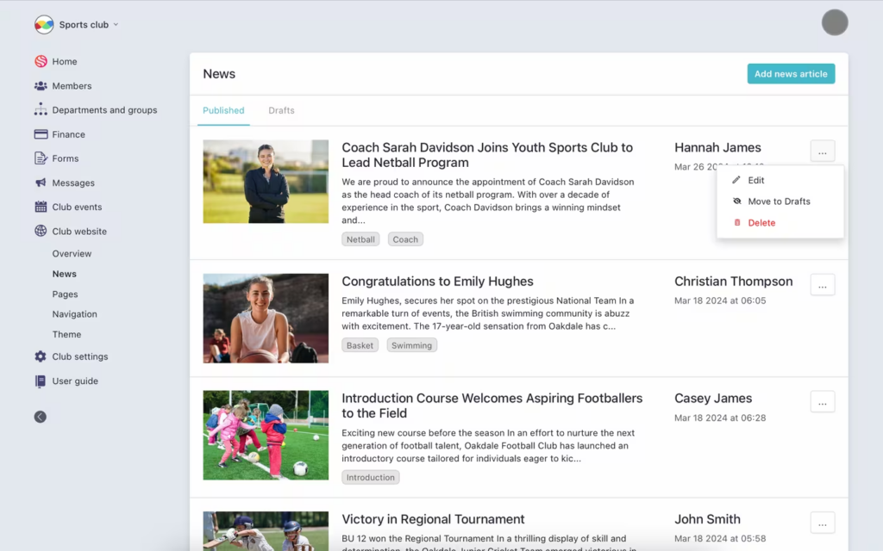Open Coach Sarah Davidson Joins Youth Sports Club title
Viewport: 883px width, 551px height.
pos(487,155)
